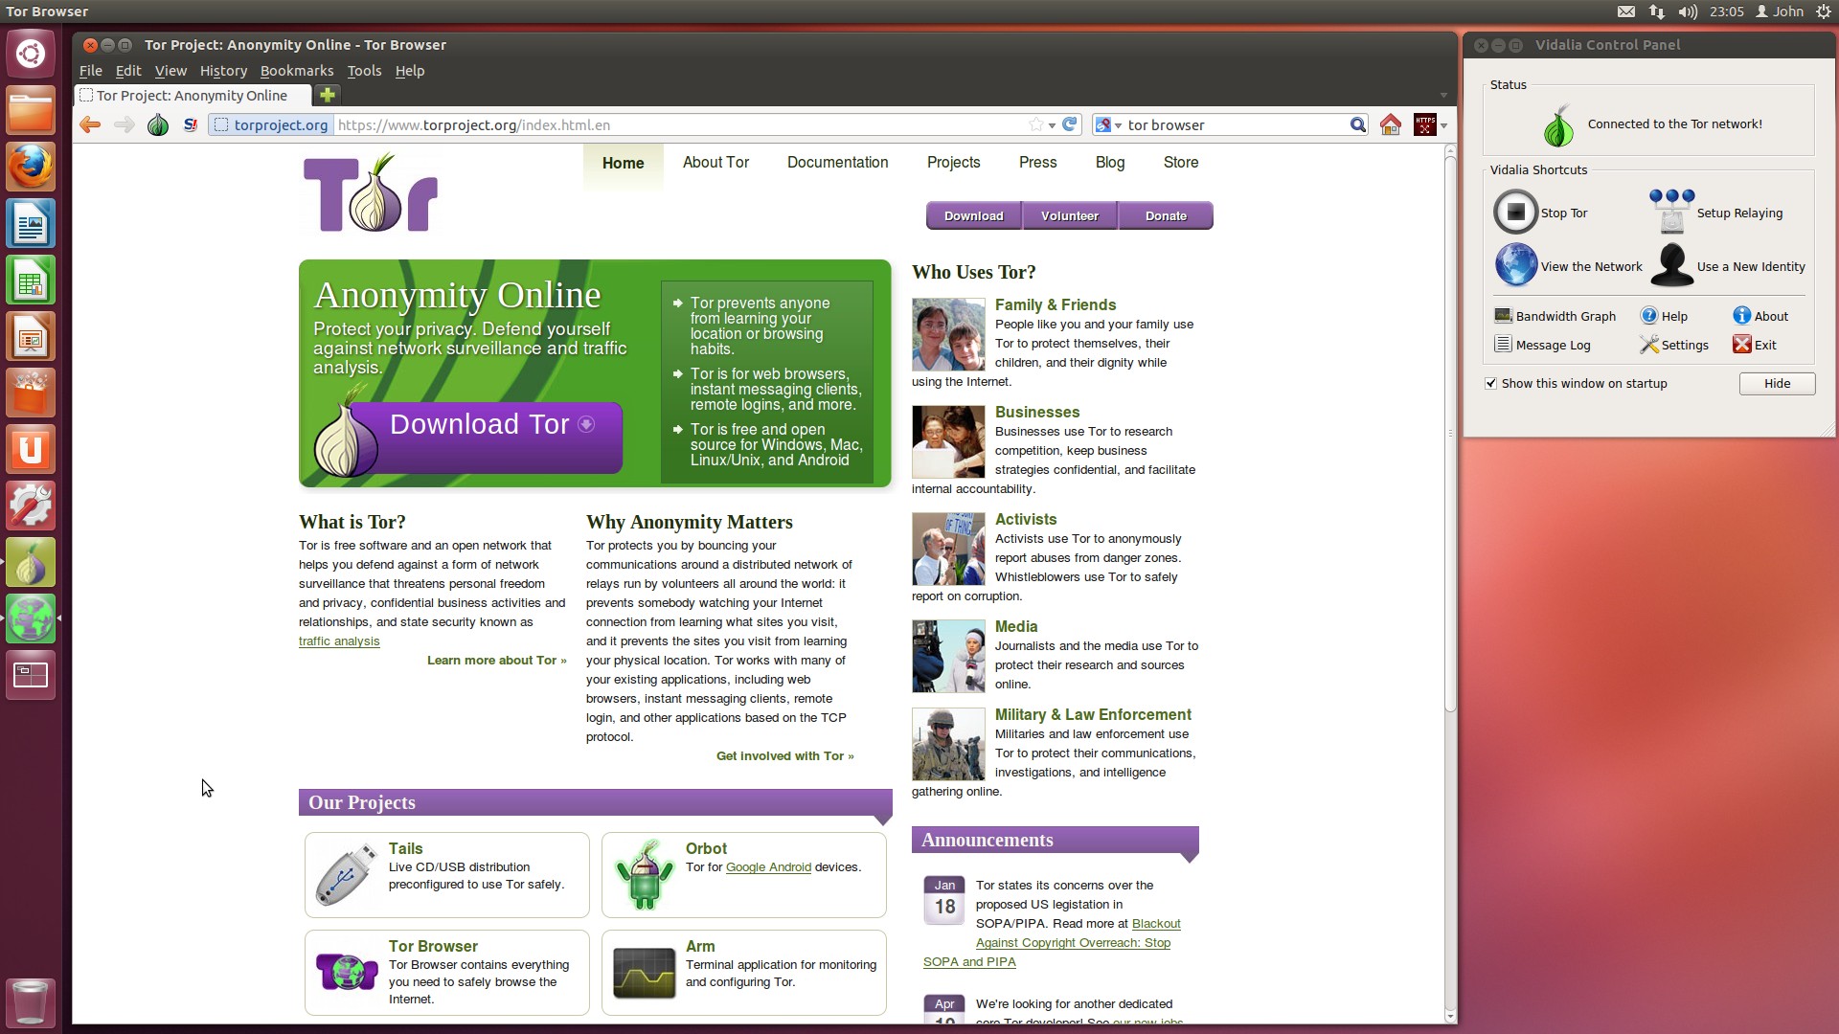
Task: Toggle Show this window on startup checkbox
Action: pyautogui.click(x=1491, y=383)
